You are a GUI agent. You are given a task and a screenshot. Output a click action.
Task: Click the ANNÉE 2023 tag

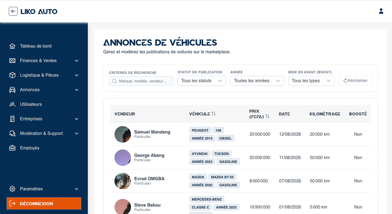[x=226, y=207]
